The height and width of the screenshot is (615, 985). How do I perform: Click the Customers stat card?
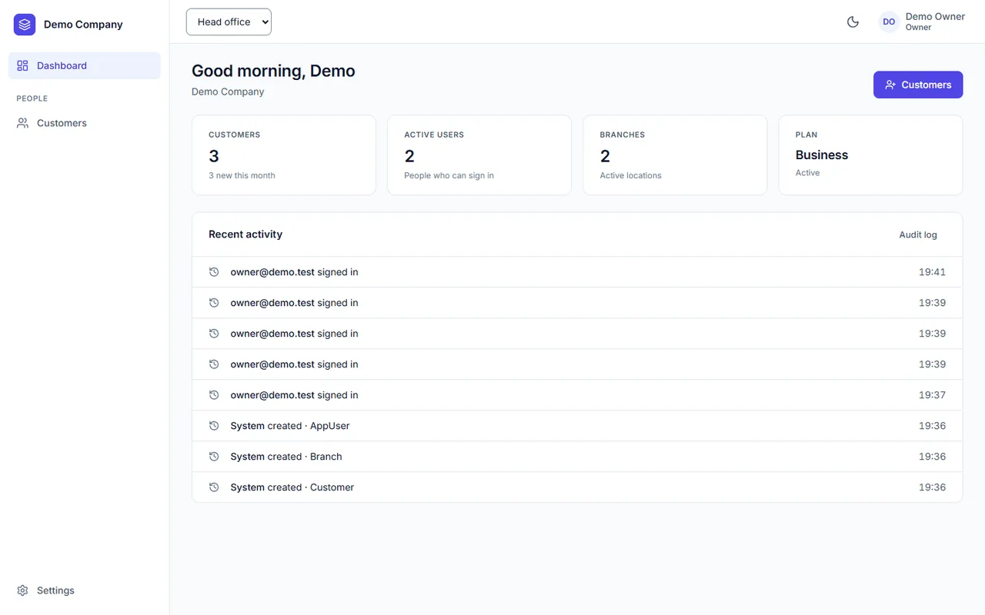pos(284,155)
